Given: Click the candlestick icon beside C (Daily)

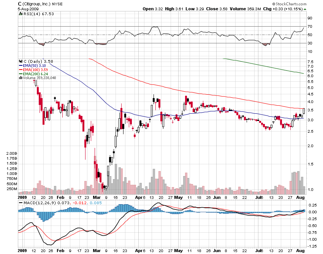Looking at the screenshot, I should click(x=21, y=61).
